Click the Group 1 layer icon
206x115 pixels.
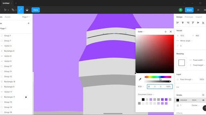pyautogui.click(x=2, y=35)
